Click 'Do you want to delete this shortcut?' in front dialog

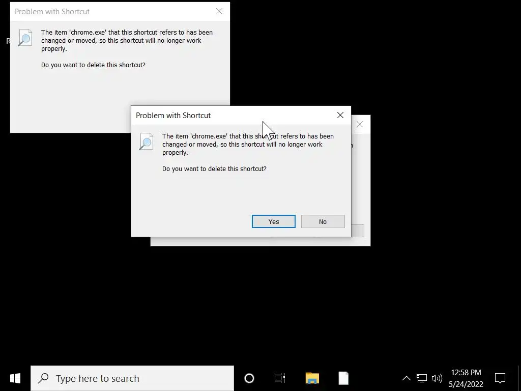(x=214, y=169)
